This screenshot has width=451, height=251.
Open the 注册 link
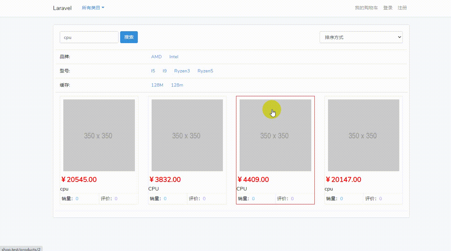pyautogui.click(x=402, y=8)
